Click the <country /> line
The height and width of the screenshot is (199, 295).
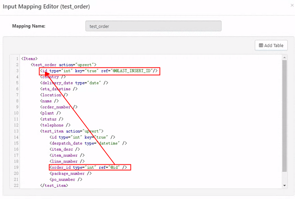coord(53,77)
